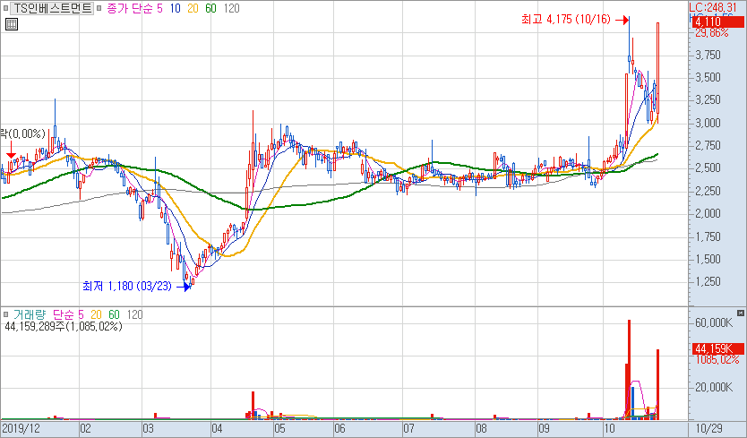Click the 1,250 price axis label

(708, 281)
